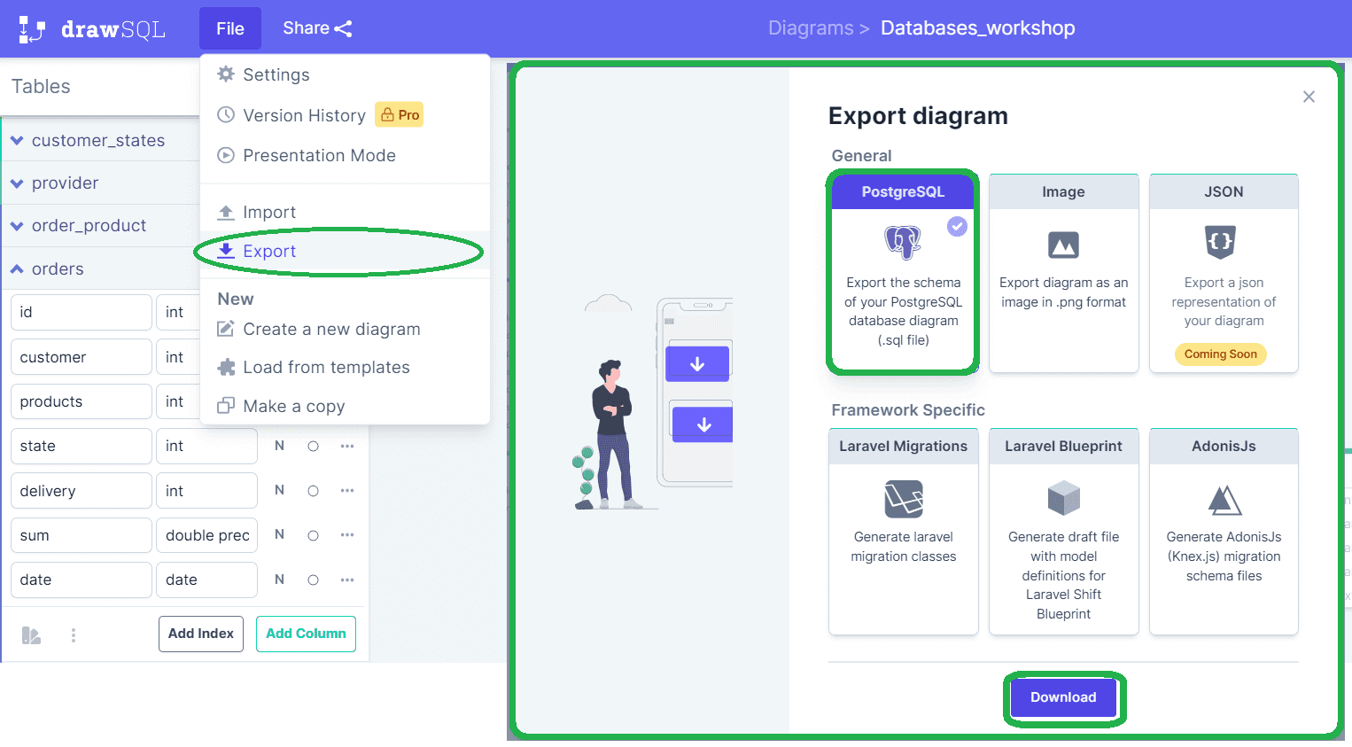Image resolution: width=1352 pixels, height=747 pixels.
Task: Click the Settings gear icon in the File menu
Action: pos(226,74)
